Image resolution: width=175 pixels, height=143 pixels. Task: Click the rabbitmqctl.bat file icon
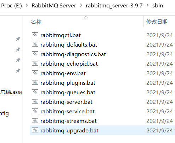pyautogui.click(x=35, y=35)
